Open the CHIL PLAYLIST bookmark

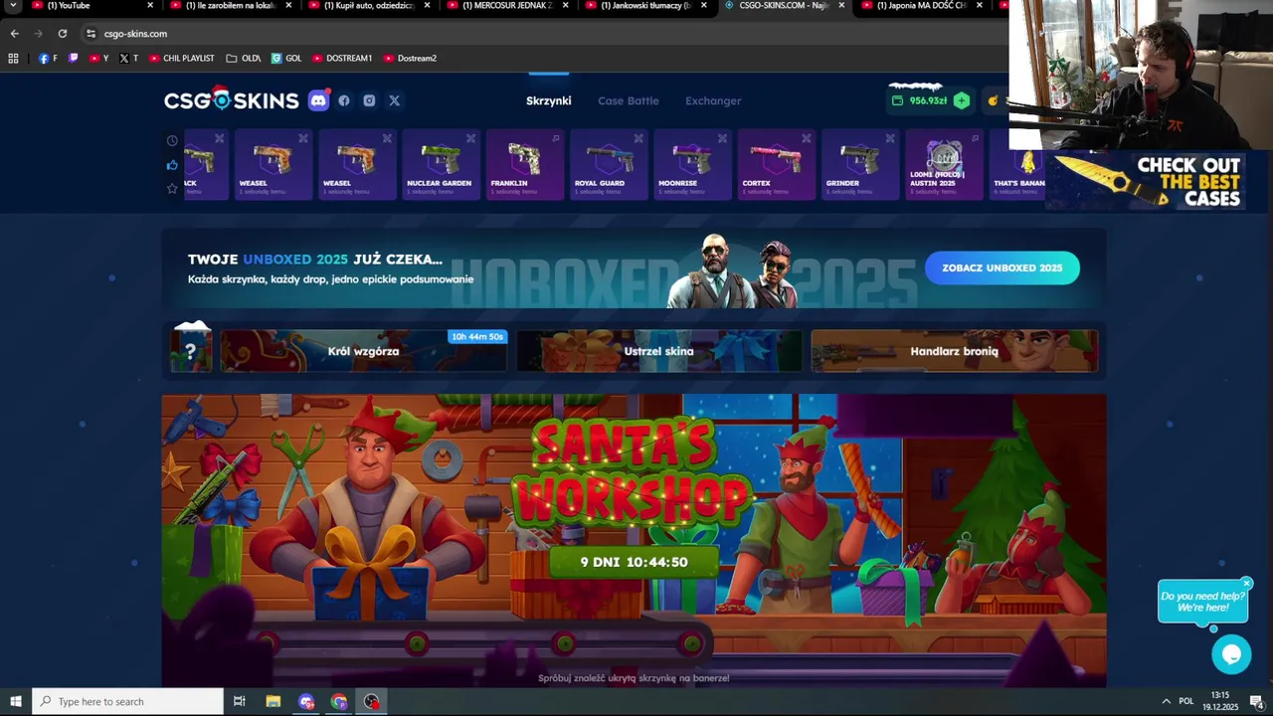pyautogui.click(x=182, y=58)
